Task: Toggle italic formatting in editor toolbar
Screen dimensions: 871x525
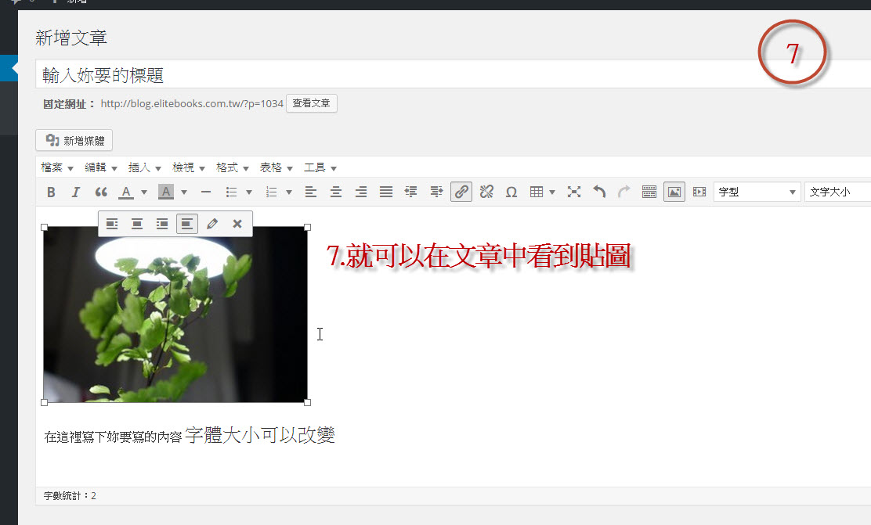Action: point(75,192)
